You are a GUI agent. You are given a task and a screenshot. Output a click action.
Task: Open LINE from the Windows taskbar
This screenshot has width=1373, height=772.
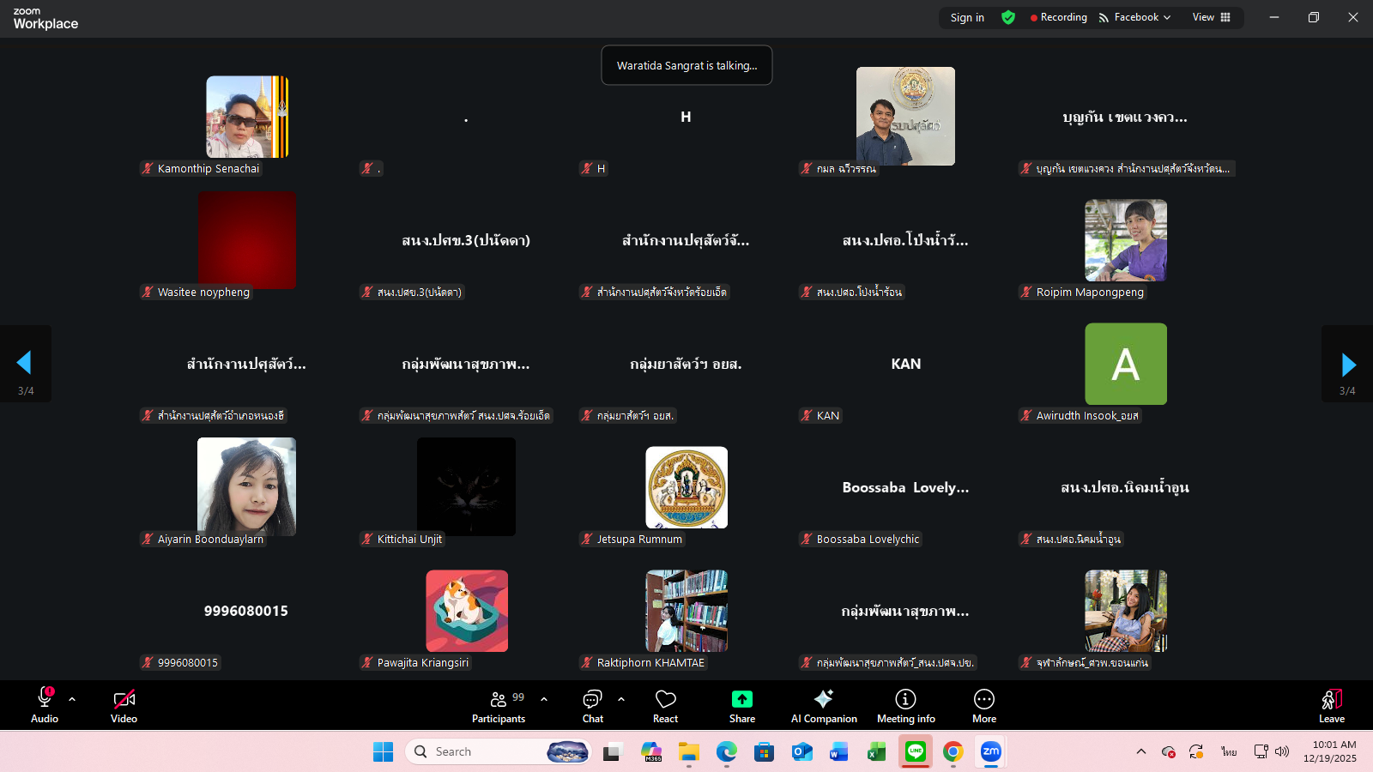pos(915,752)
